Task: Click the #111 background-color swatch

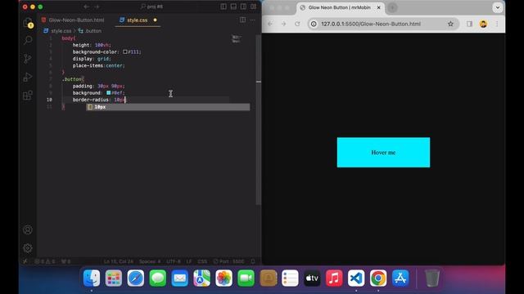Action: [125, 52]
